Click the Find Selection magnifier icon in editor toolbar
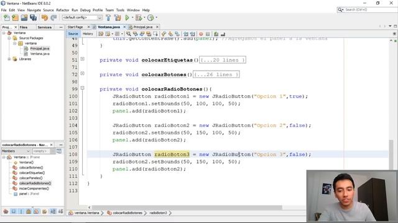 (129, 34)
